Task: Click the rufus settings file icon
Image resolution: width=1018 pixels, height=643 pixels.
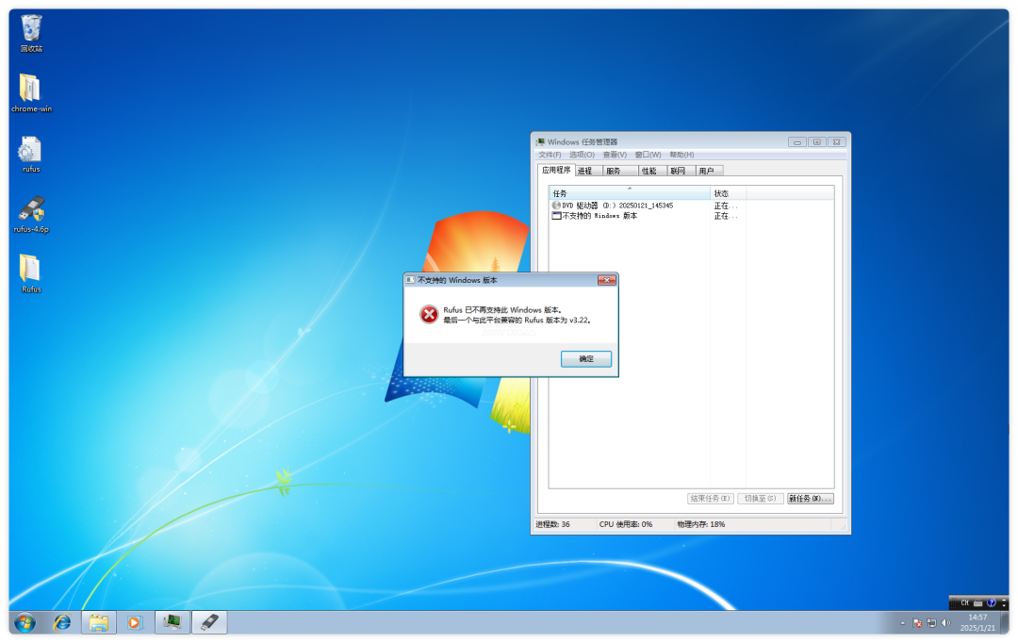Action: pyautogui.click(x=31, y=151)
